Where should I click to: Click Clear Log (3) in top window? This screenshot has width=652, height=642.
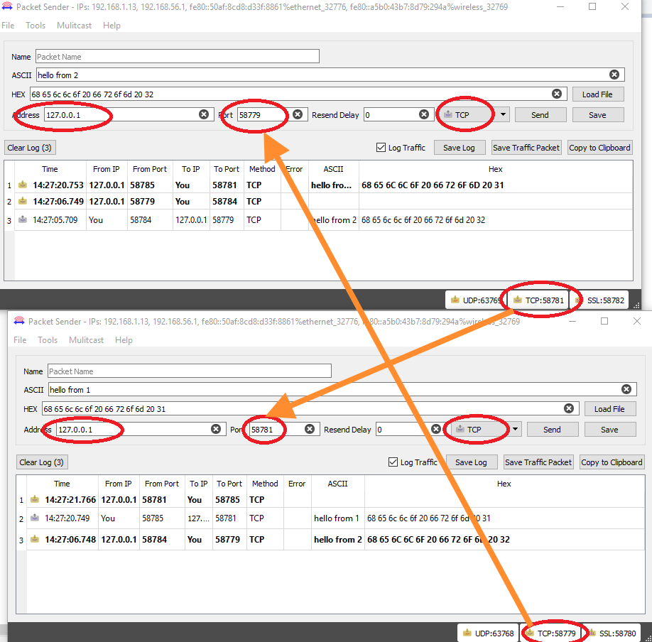point(30,148)
